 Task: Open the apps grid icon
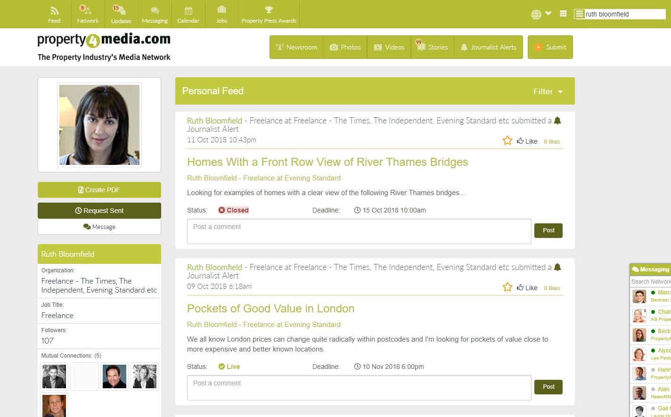tap(563, 14)
